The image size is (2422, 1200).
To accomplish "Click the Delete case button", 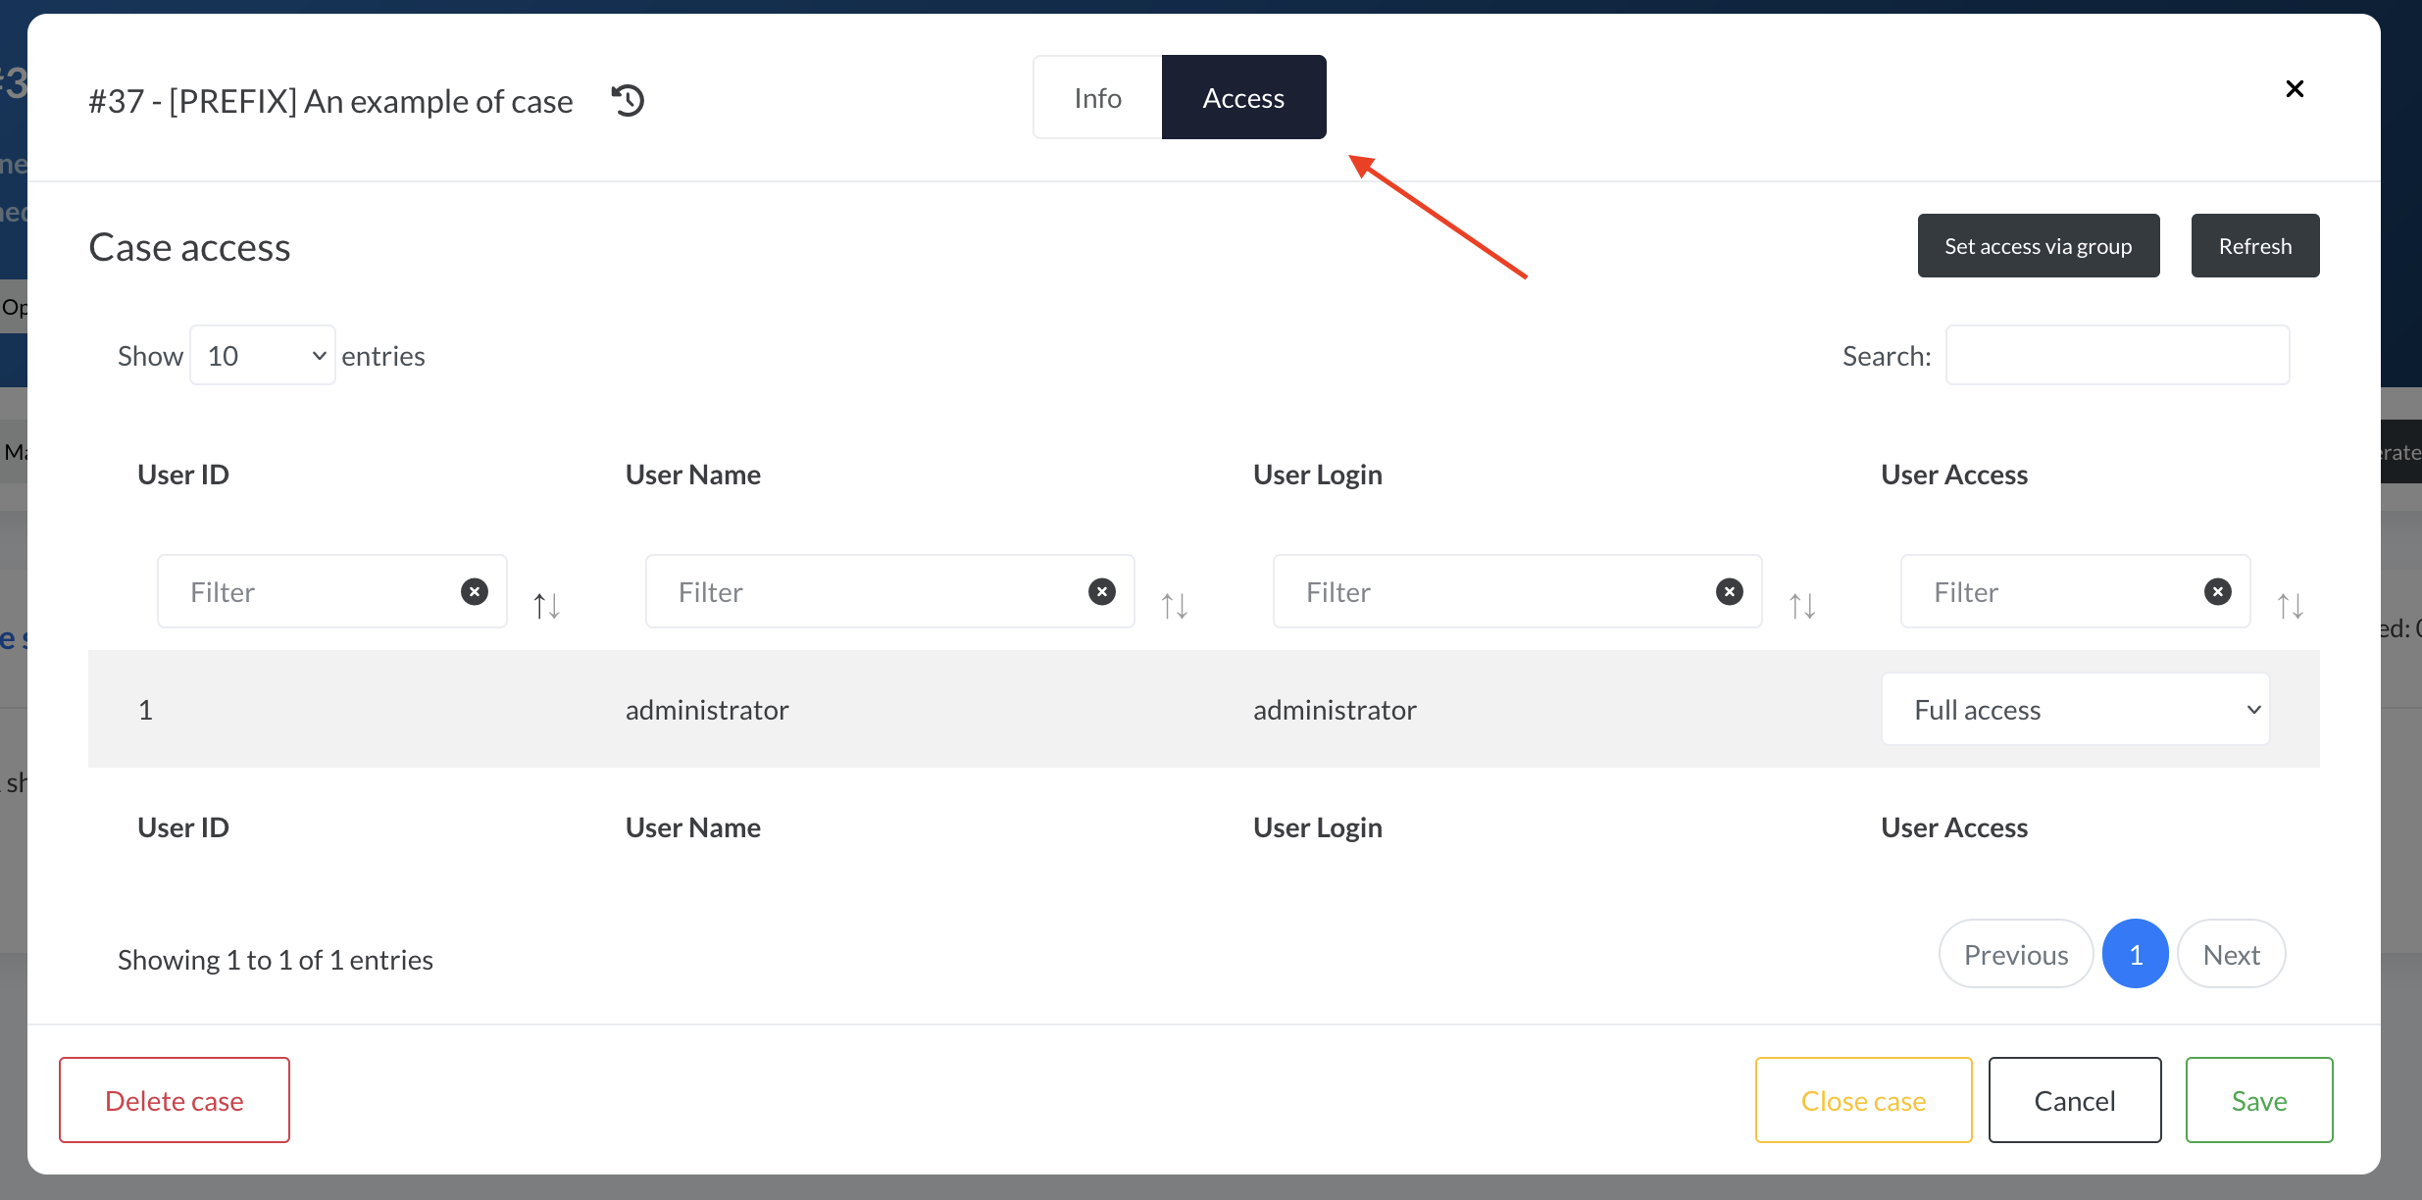I will pyautogui.click(x=175, y=1100).
